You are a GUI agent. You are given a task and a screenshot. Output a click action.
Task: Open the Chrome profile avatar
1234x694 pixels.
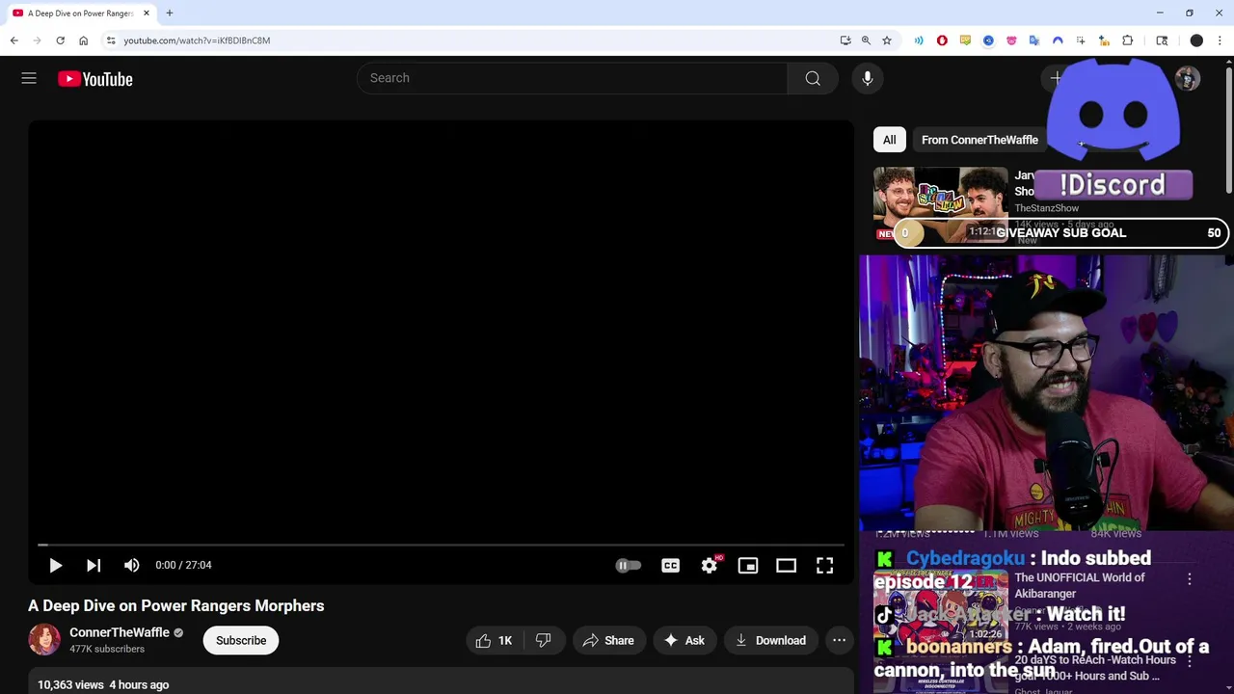pos(1196,40)
